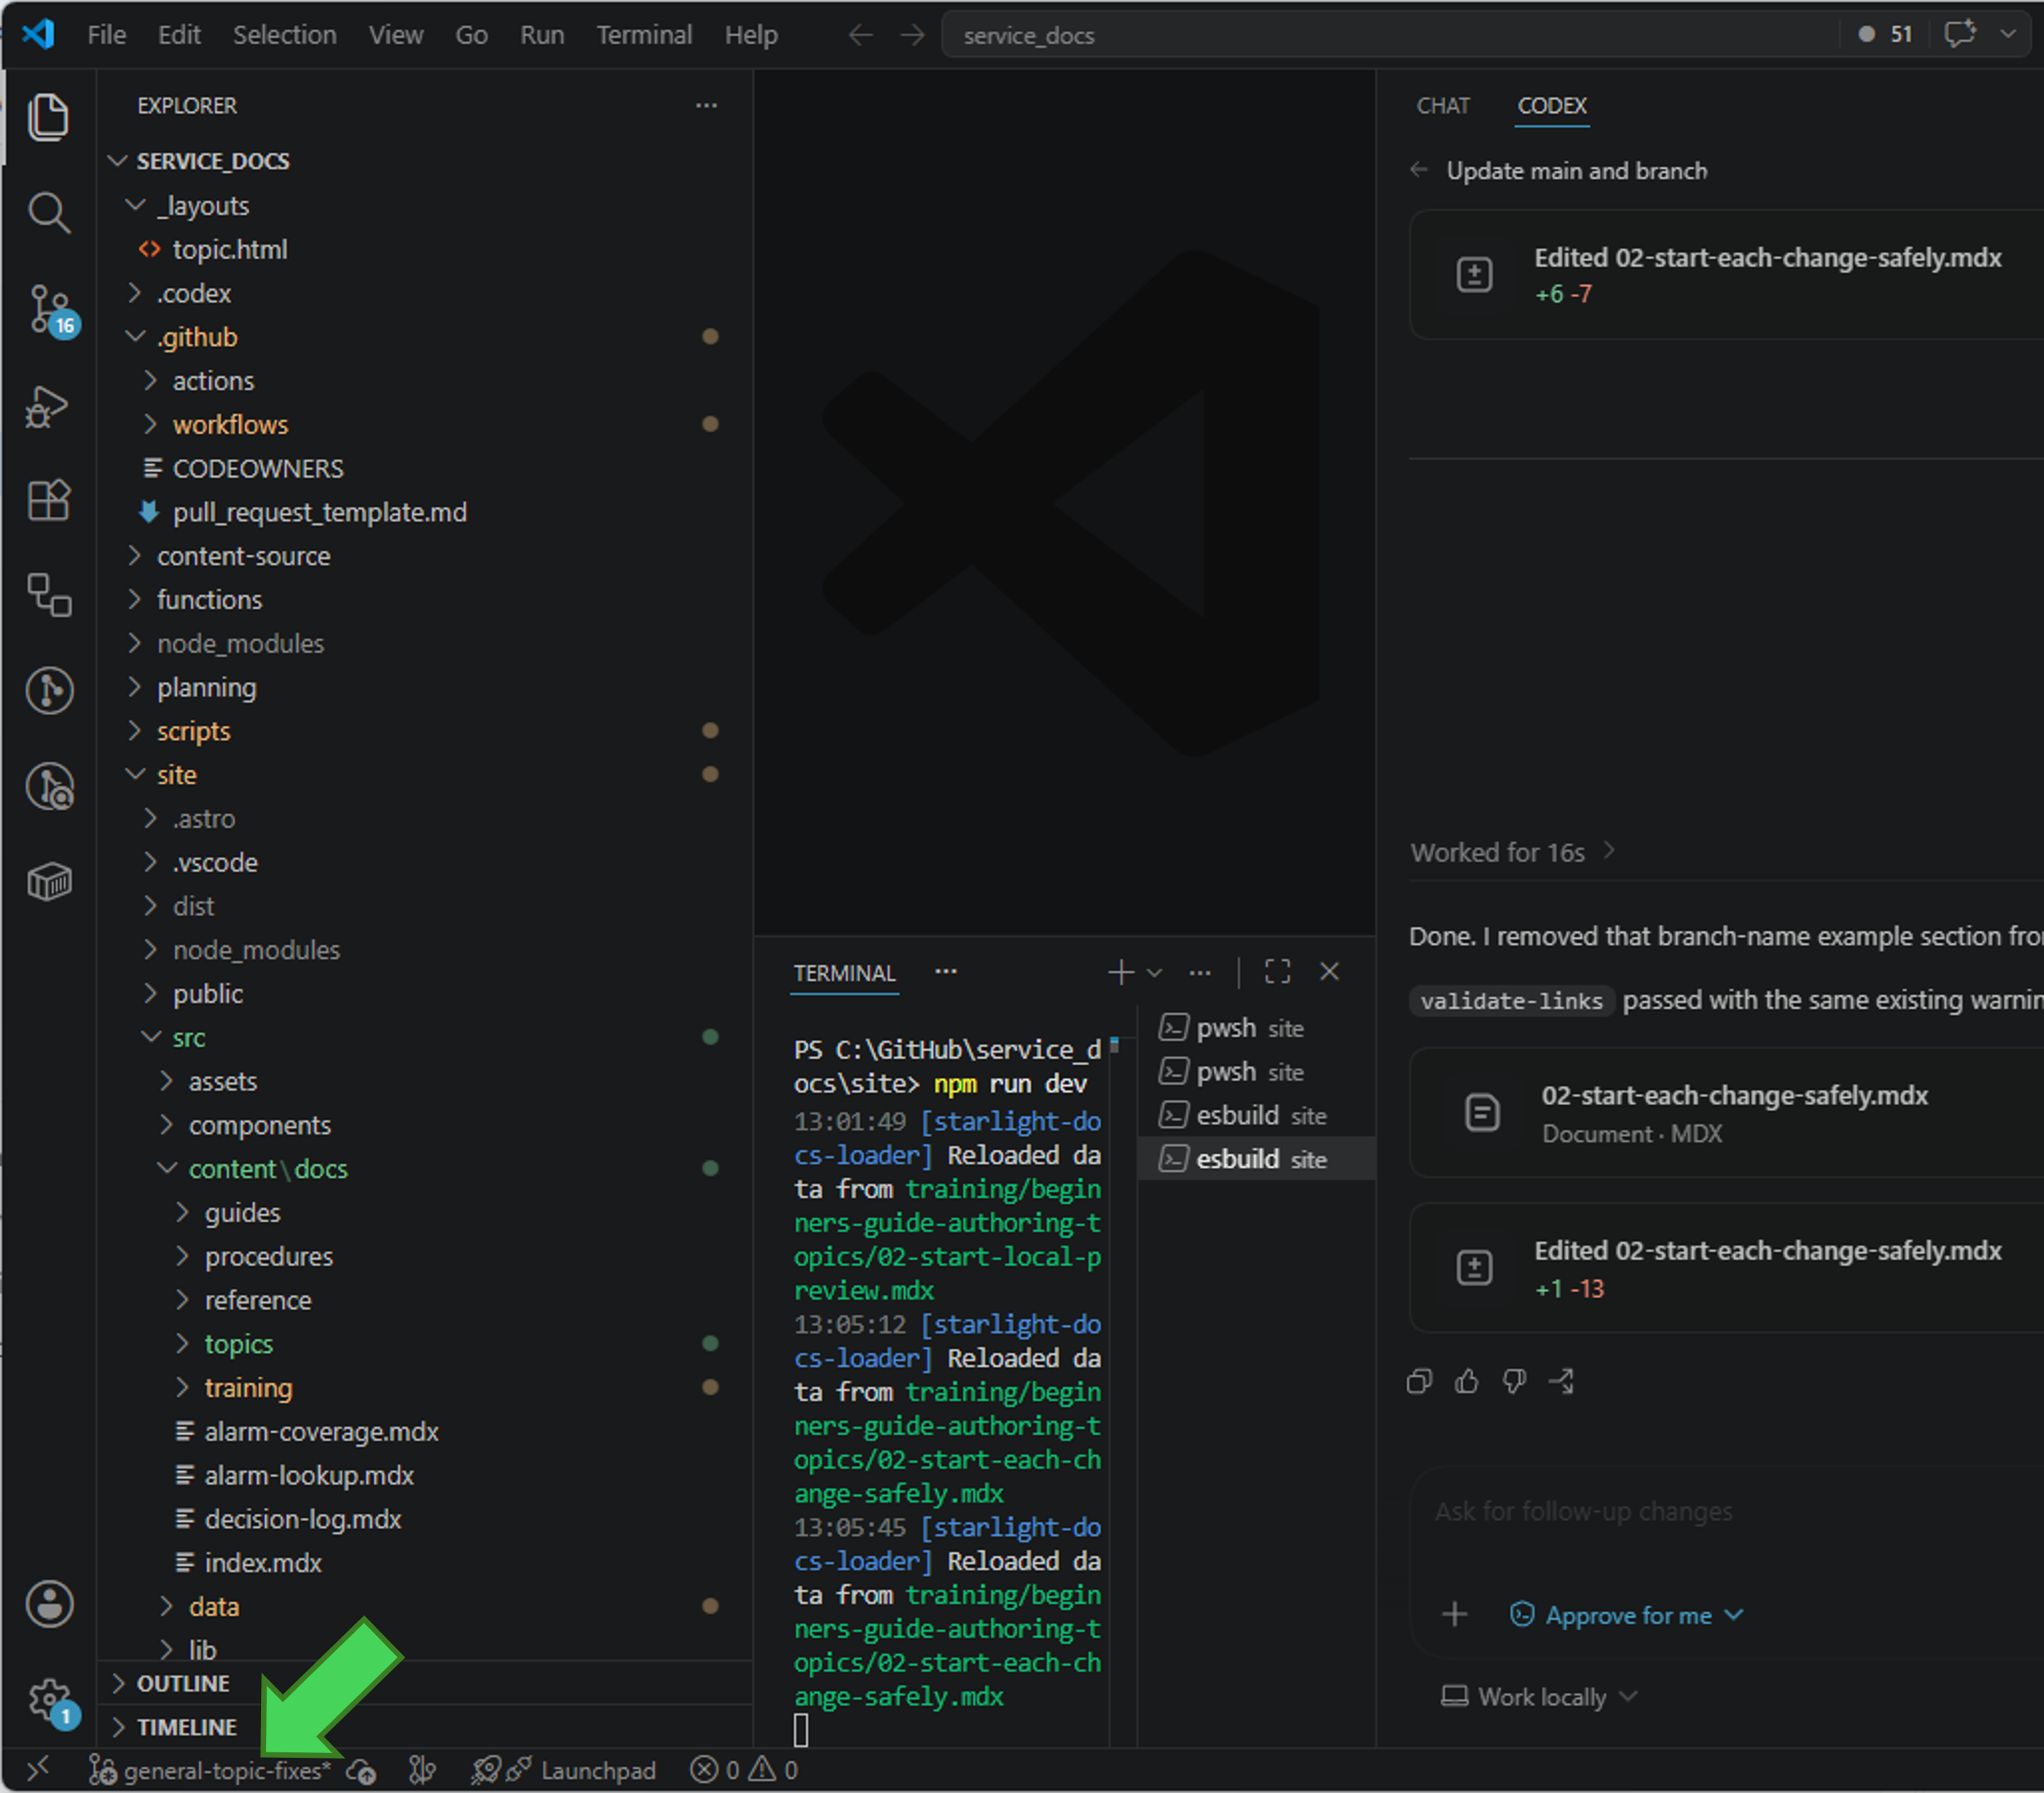Open the Explorer view in activity bar

pos(48,117)
